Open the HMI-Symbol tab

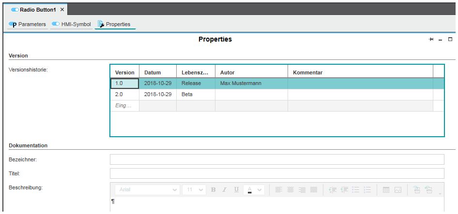[71, 24]
